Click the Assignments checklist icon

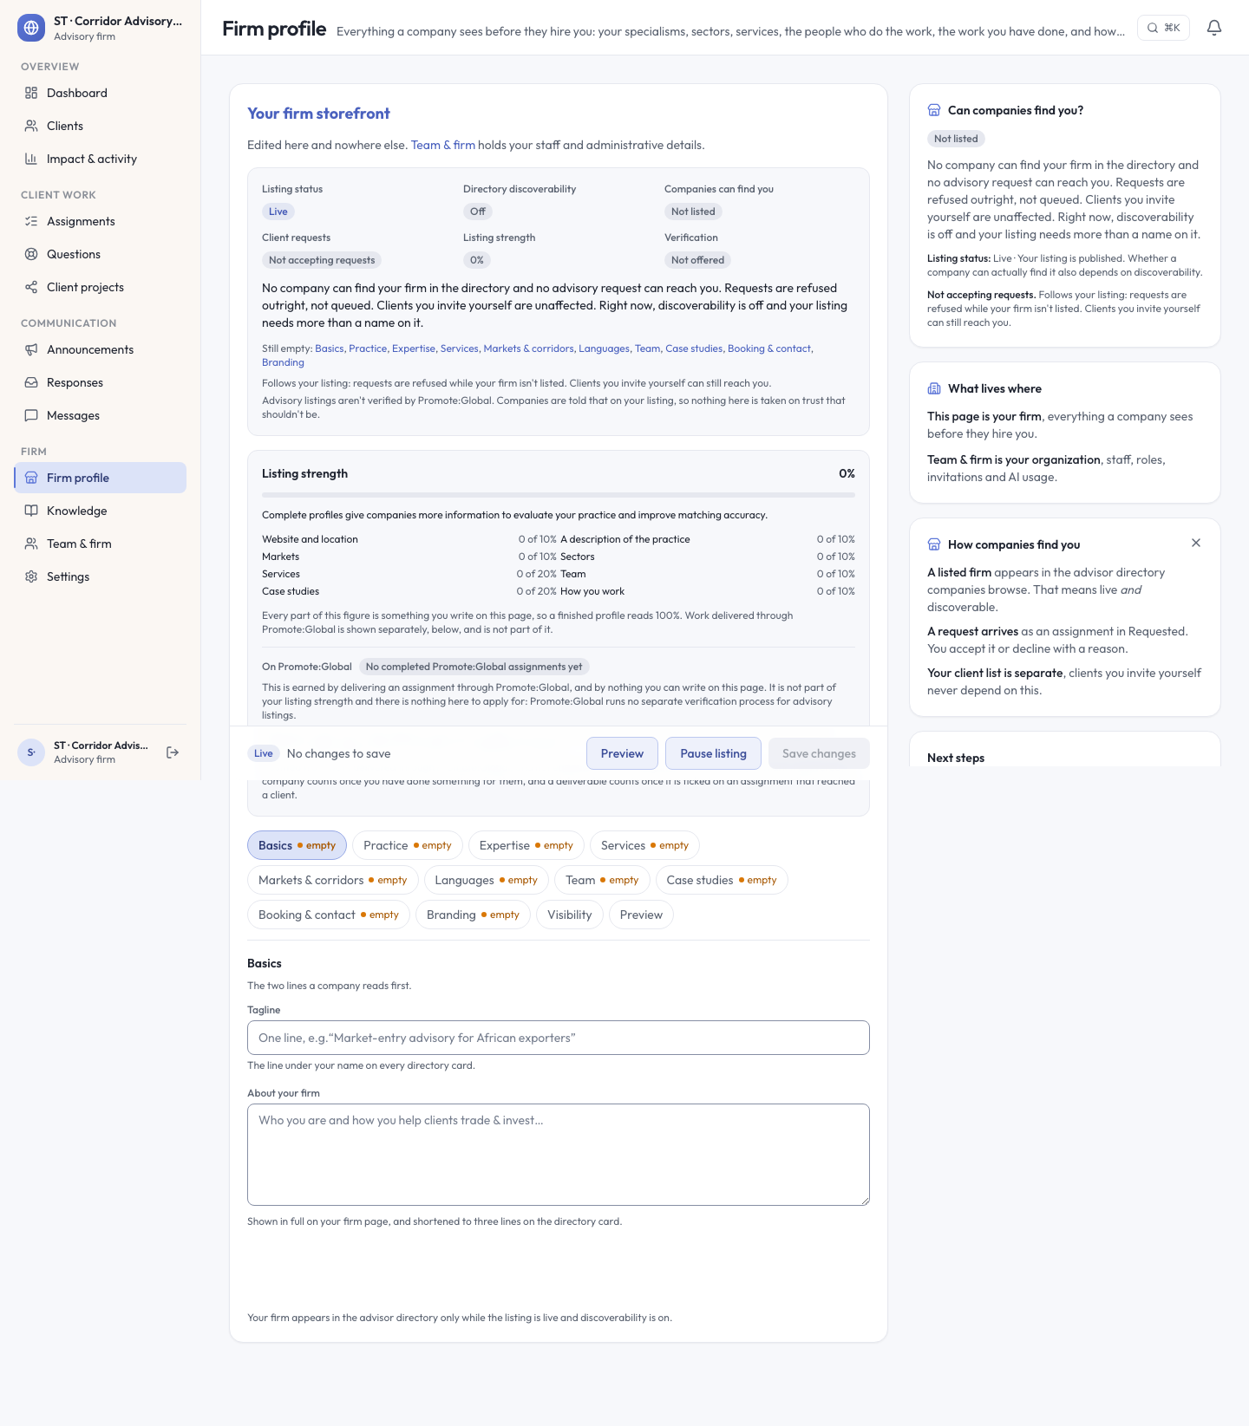tap(31, 221)
